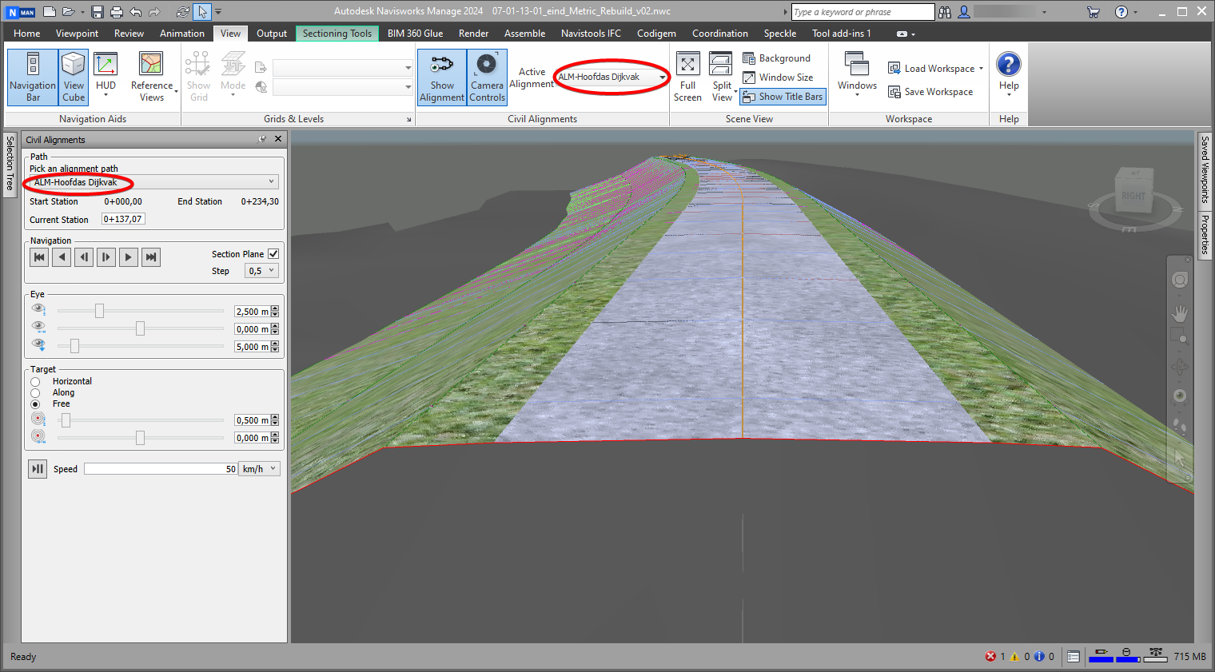Pin the Civil Alignments panel auto-hide

coord(262,139)
